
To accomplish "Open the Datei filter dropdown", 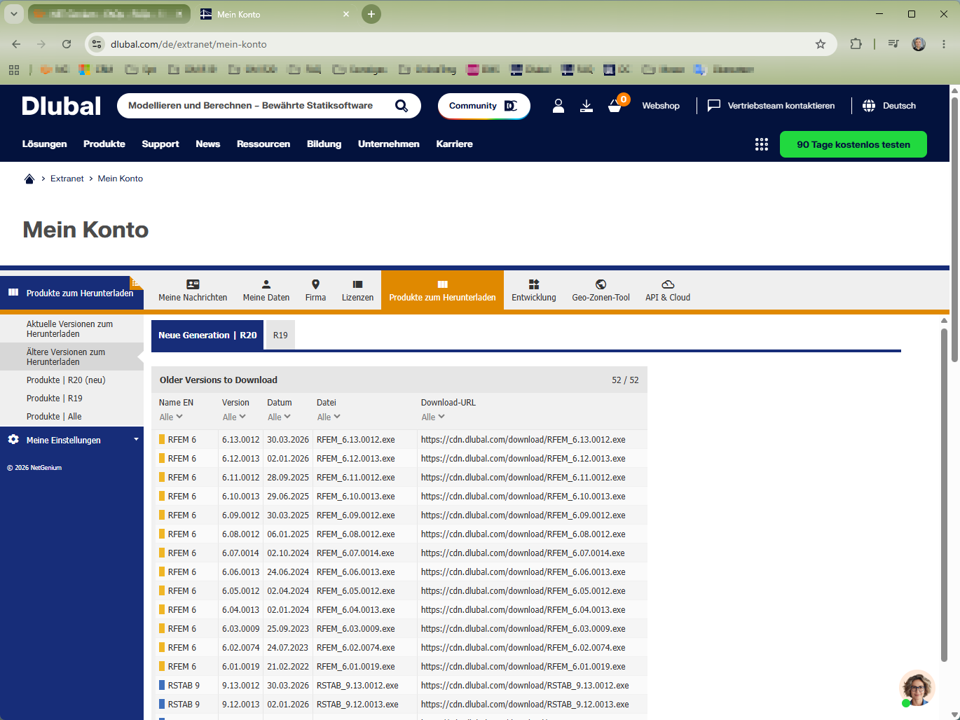I will [329, 417].
